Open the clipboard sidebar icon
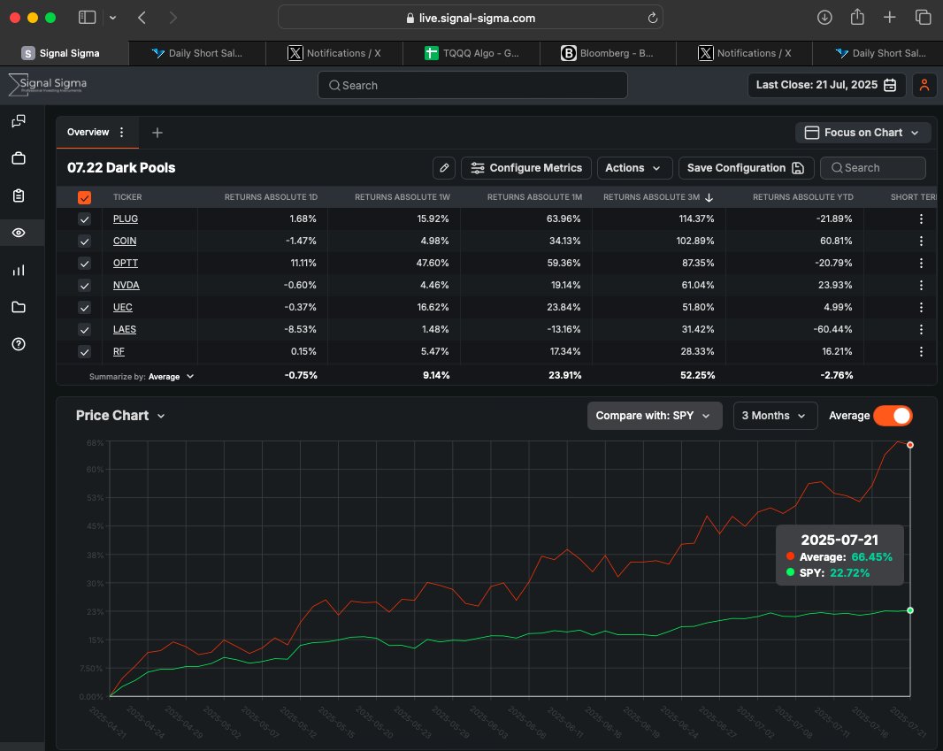The height and width of the screenshot is (751, 943). (19, 195)
